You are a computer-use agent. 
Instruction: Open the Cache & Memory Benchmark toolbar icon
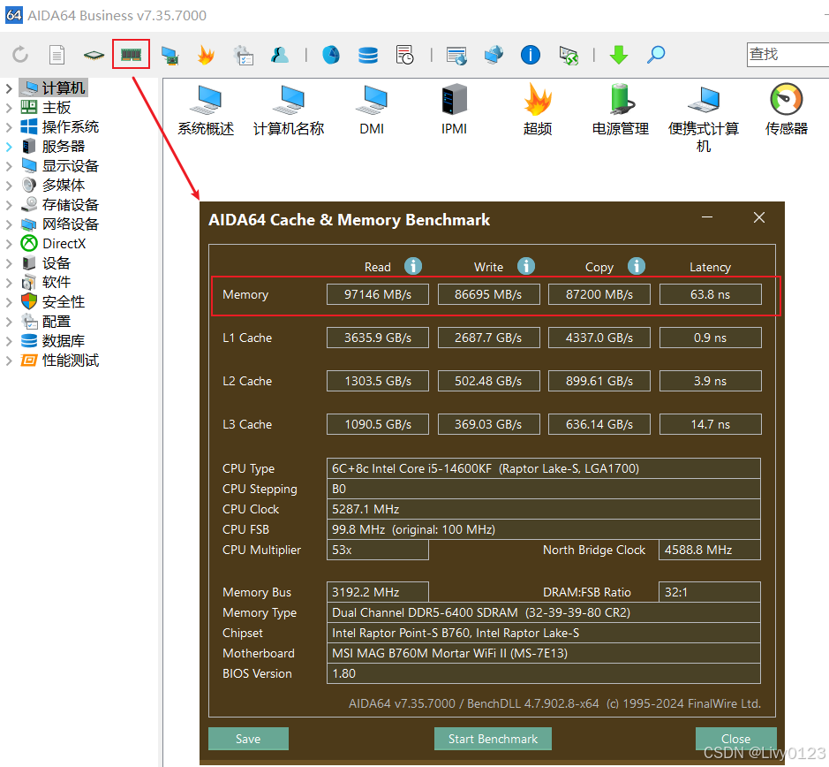click(131, 54)
